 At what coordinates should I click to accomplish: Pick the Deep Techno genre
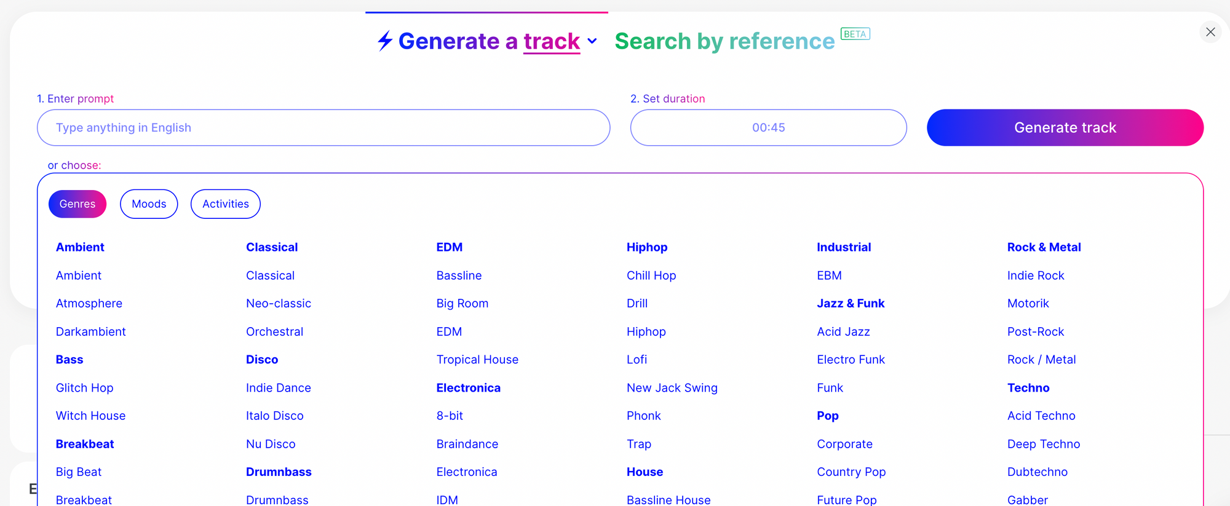click(1044, 444)
